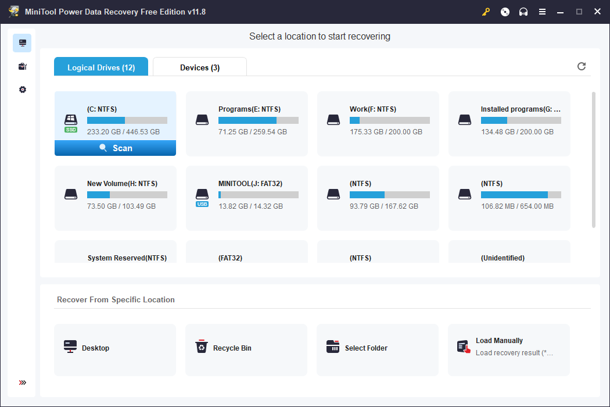This screenshot has height=407, width=610.
Task: Select the This PC sidebar icon
Action: coord(22,43)
